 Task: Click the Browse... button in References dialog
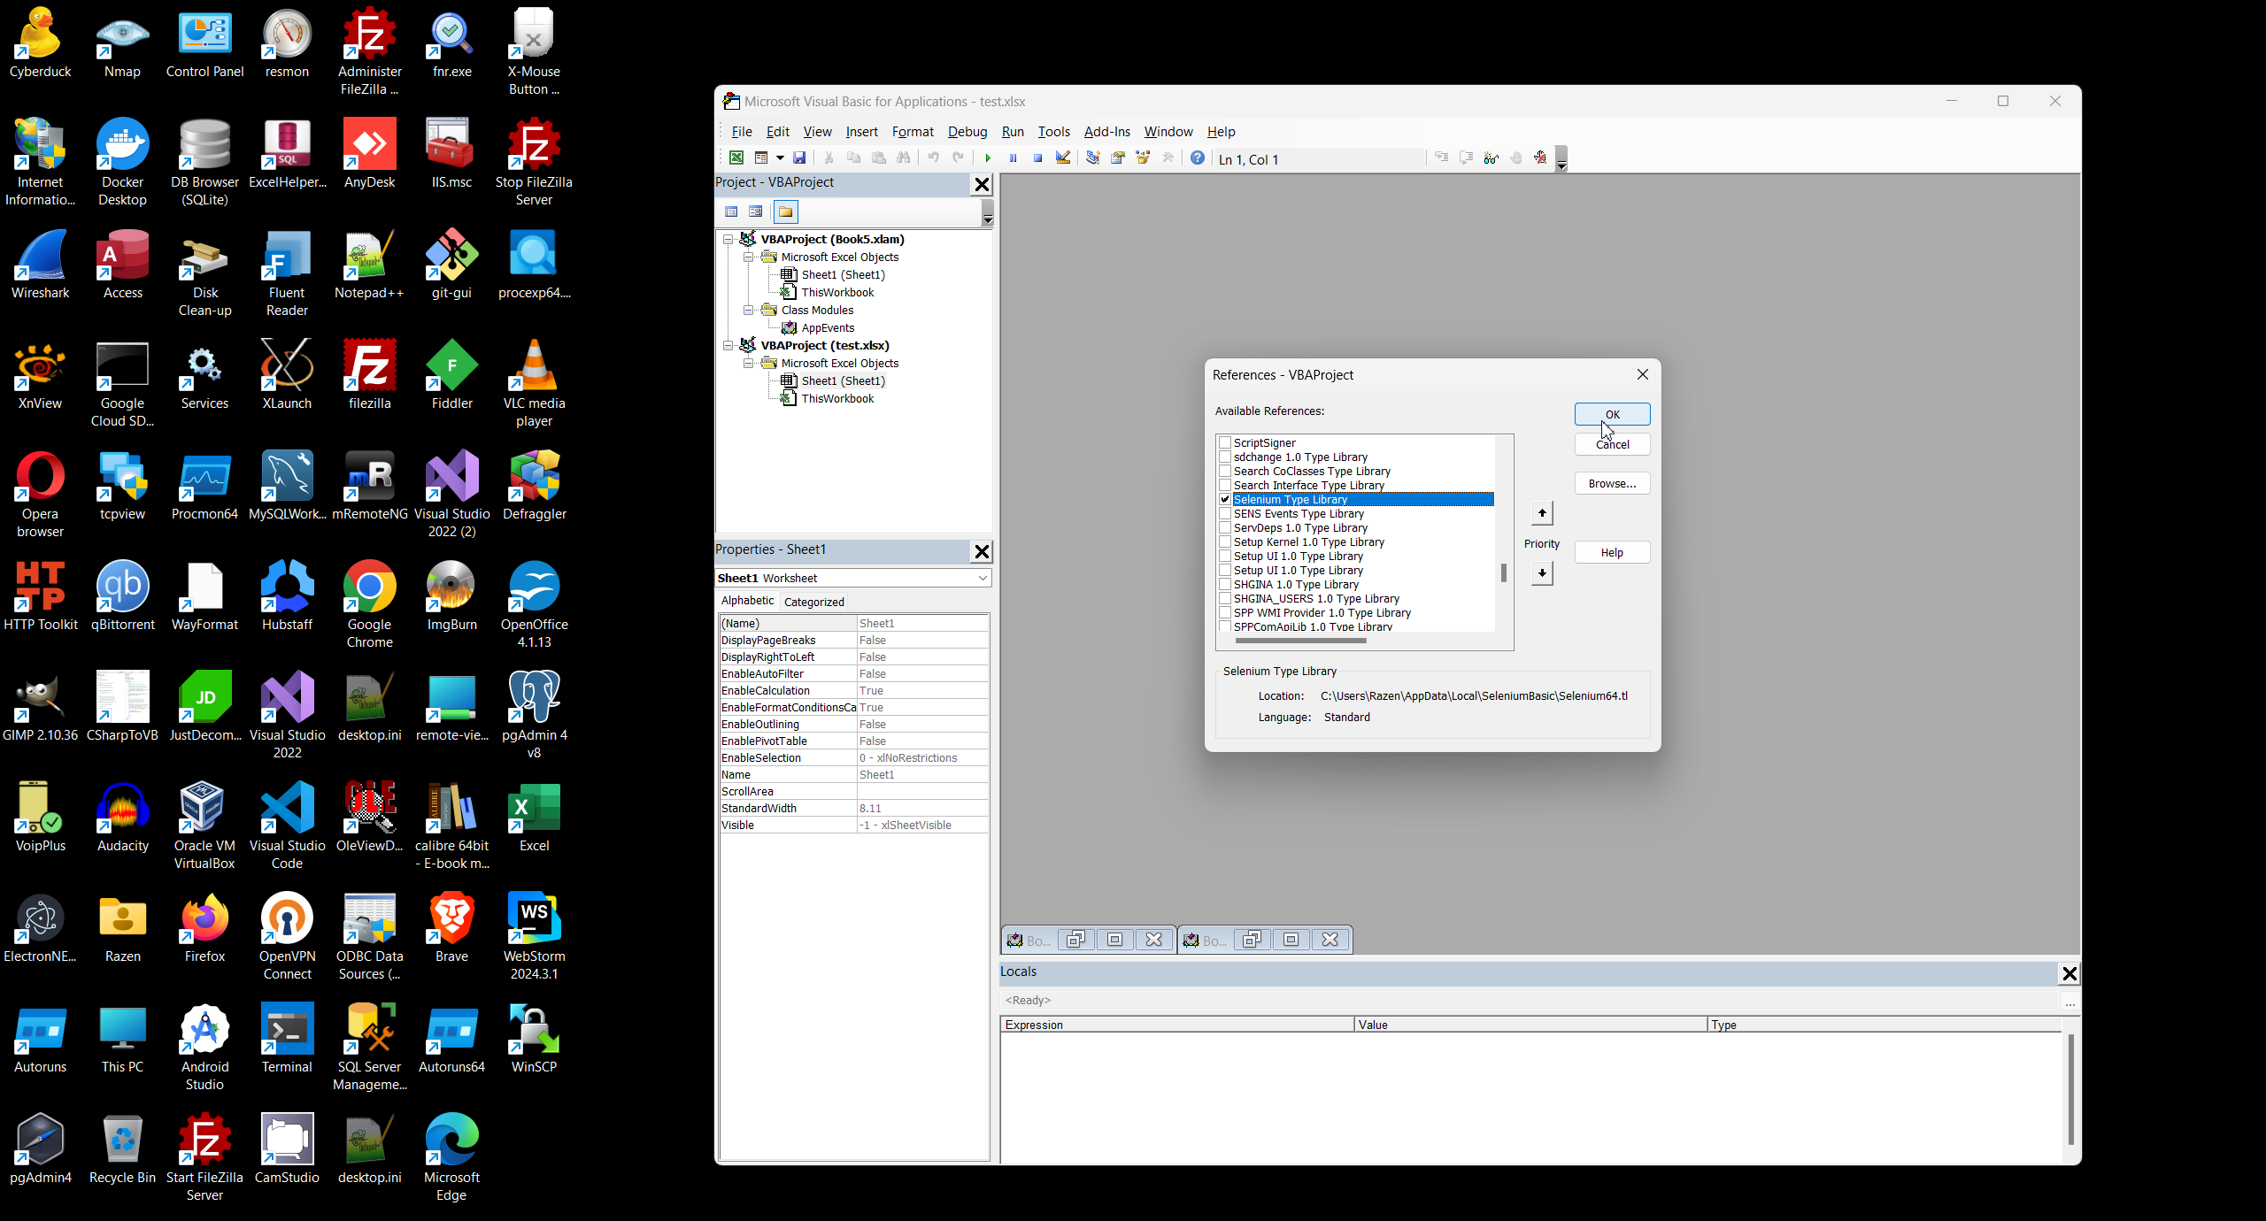pos(1611,484)
